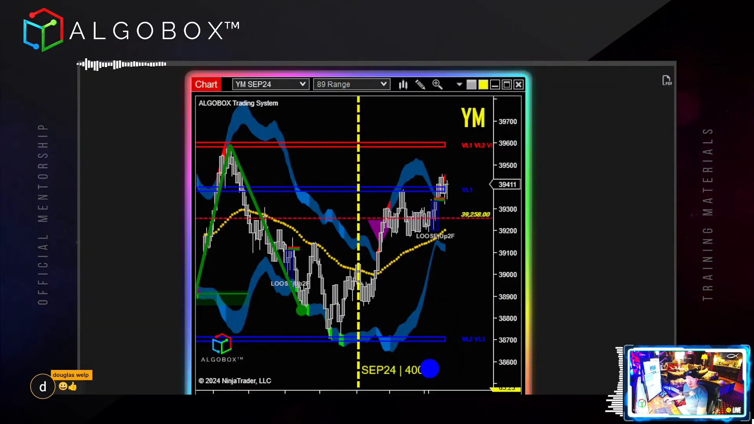754x424 pixels.
Task: Activate the Zoom magnifier tool
Action: point(437,84)
